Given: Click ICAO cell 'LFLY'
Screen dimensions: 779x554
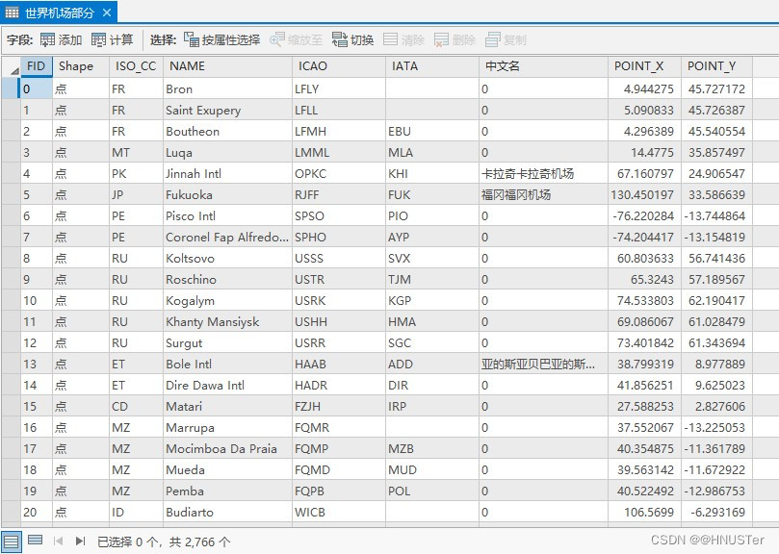Looking at the screenshot, I should pos(339,88).
